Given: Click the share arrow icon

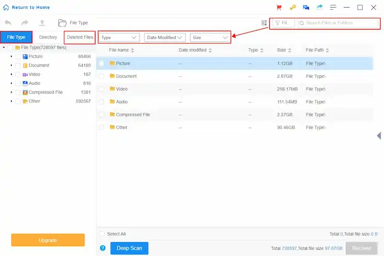Looking at the screenshot, I should tap(320, 8).
